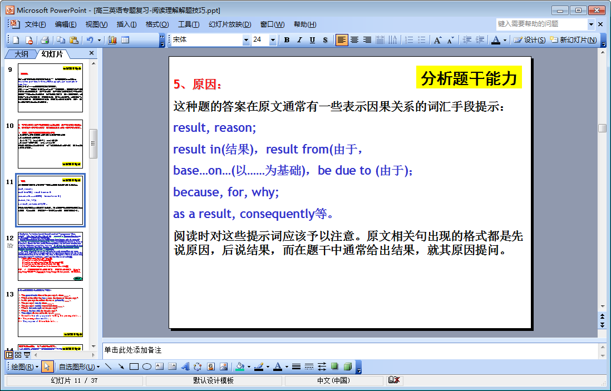The height and width of the screenshot is (391, 611).
Task: Open the font size dropdown
Action: point(273,39)
